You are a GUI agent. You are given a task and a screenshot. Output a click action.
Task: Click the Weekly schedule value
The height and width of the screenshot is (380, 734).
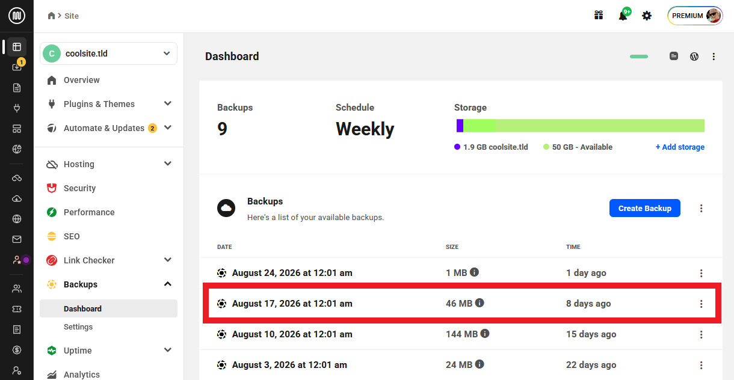[x=365, y=129]
